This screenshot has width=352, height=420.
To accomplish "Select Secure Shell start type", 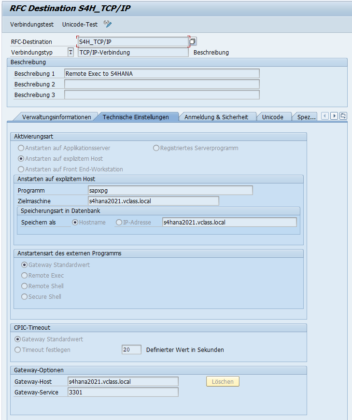I will tap(24, 296).
